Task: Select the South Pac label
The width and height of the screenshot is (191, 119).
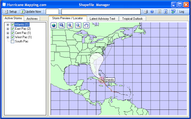Action: (x=22, y=41)
